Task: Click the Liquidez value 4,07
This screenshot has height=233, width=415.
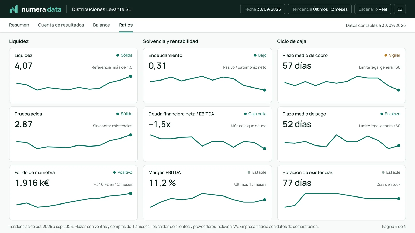Action: (24, 66)
